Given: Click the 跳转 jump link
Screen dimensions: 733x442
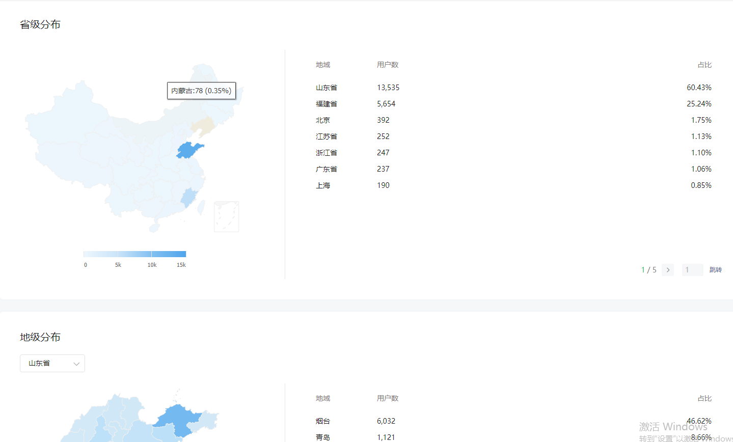Looking at the screenshot, I should (715, 270).
